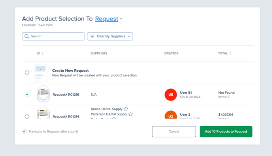This screenshot has height=156, width=272.
Task: Click Request# R01216 product thumbnail
Action: (x=43, y=94)
